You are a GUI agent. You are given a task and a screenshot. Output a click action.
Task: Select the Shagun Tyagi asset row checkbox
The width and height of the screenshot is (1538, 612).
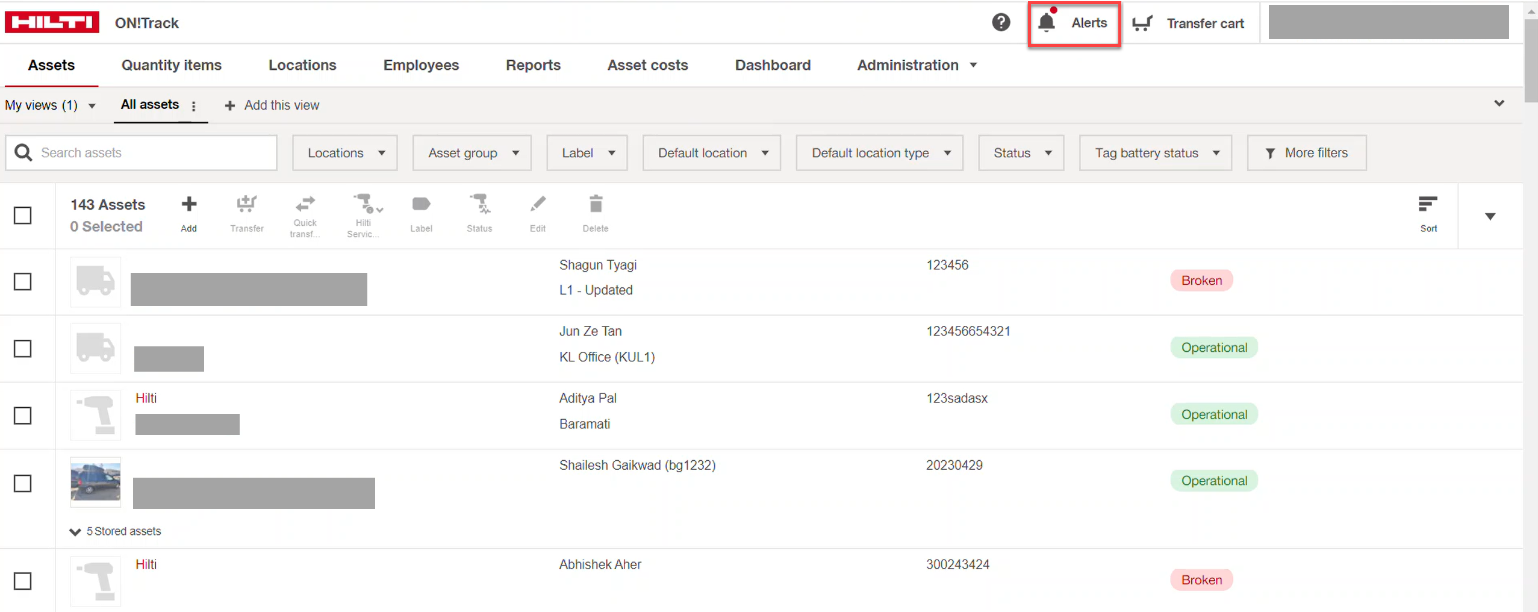(x=23, y=281)
